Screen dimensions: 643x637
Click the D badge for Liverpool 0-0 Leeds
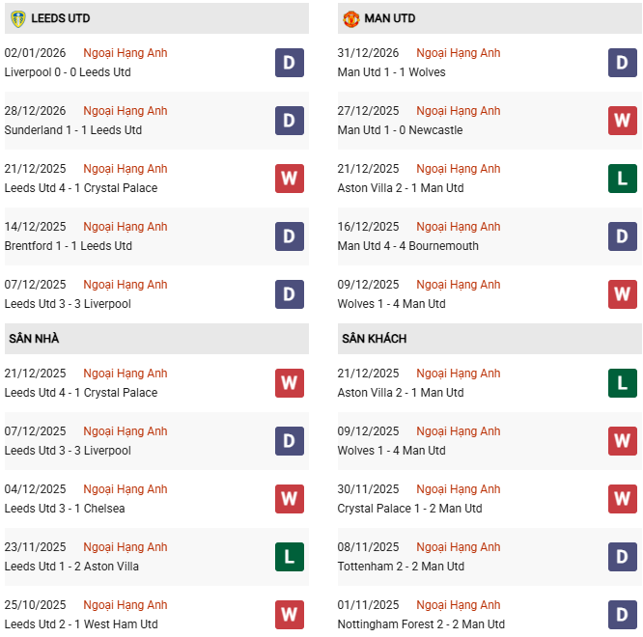(290, 63)
